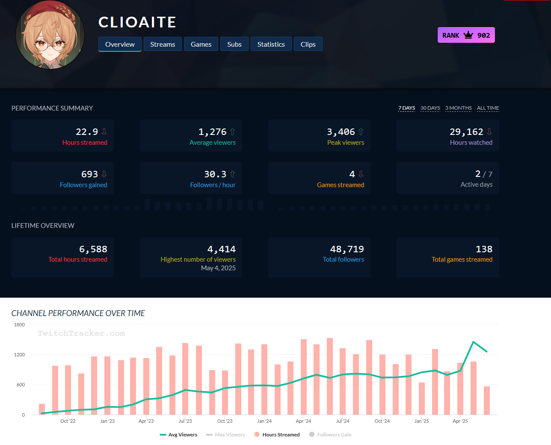551x445 pixels.
Task: Click the Total followers label
Action: pos(344,260)
